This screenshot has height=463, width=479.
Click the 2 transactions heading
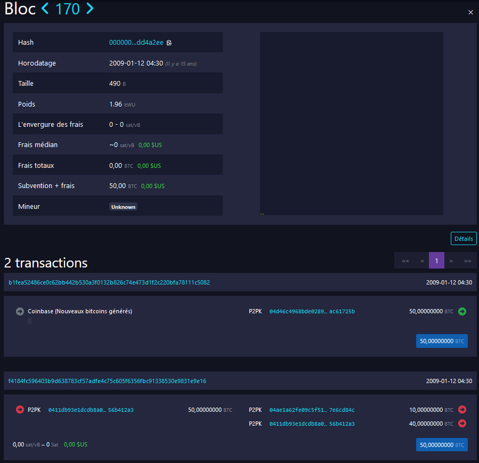point(46,263)
